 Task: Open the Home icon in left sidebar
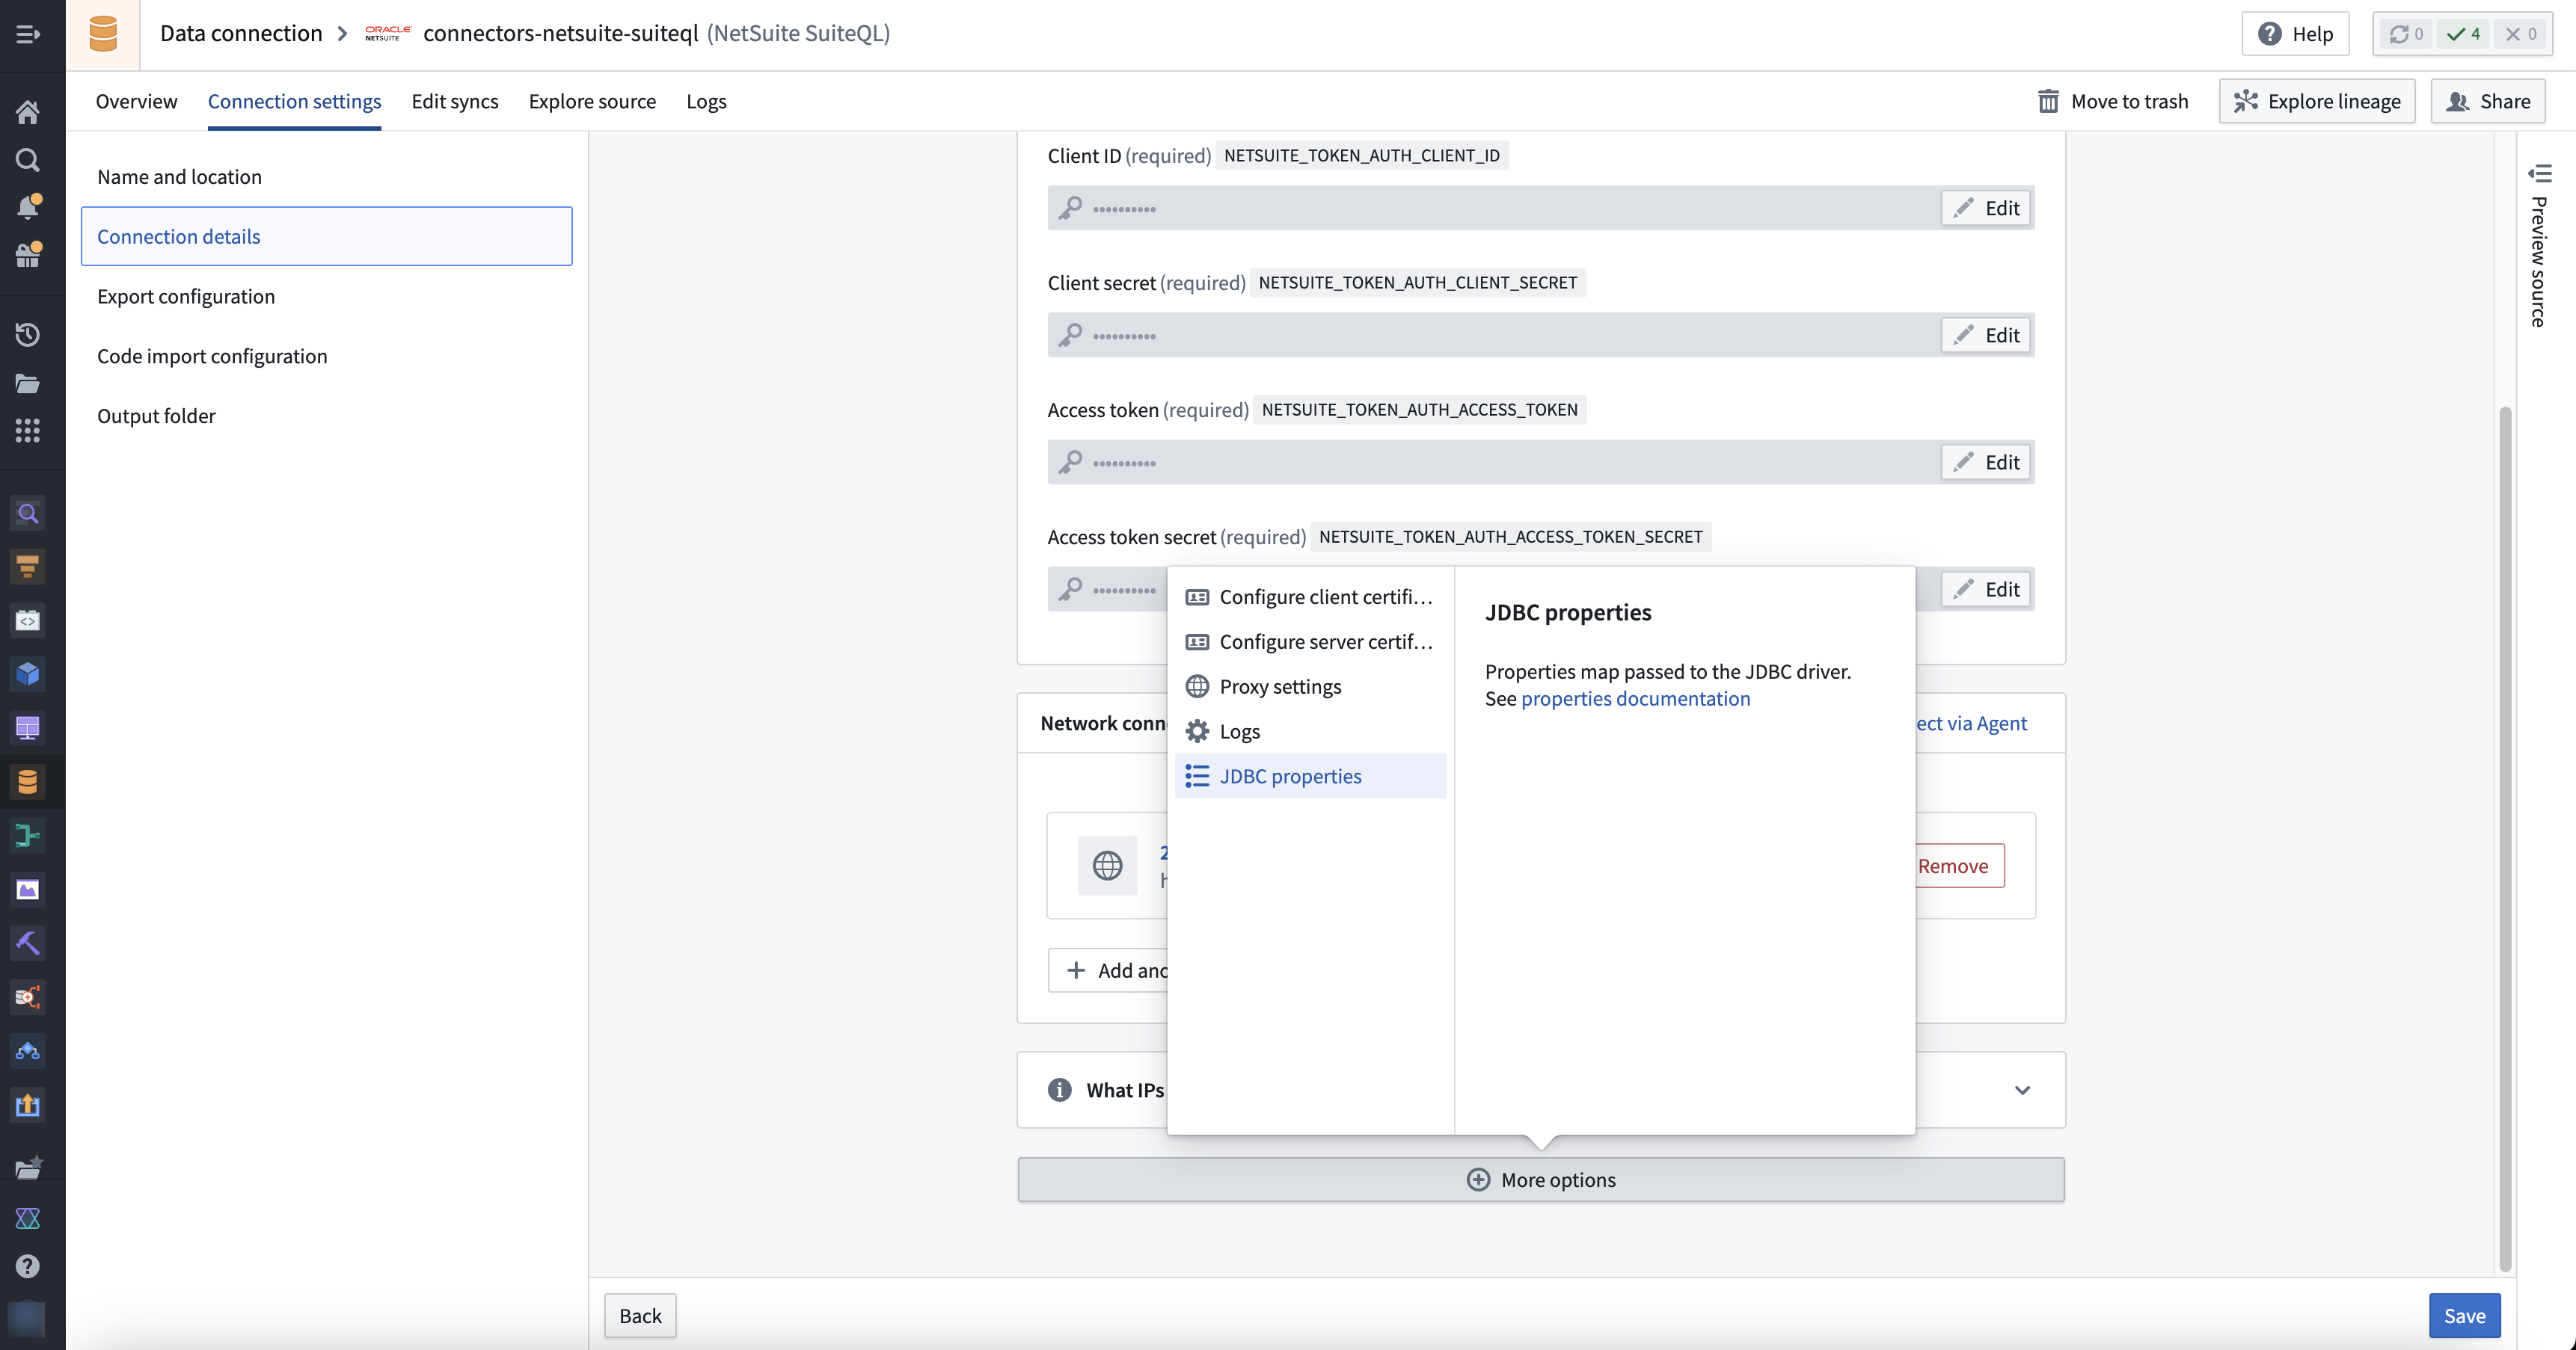(28, 112)
